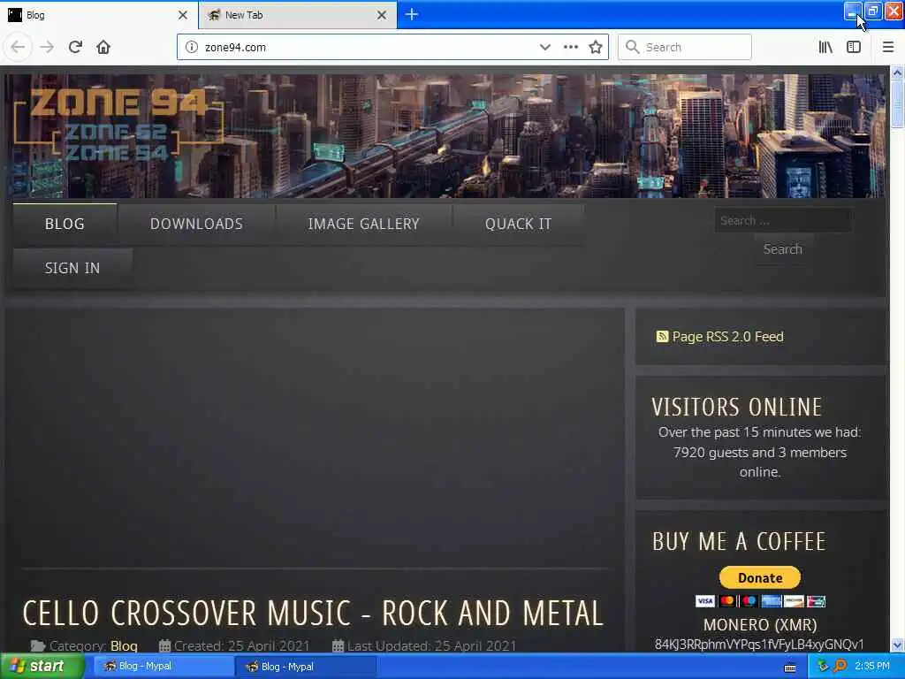This screenshot has width=905, height=679.
Task: Click the Zone 94 logo
Action: (118, 124)
